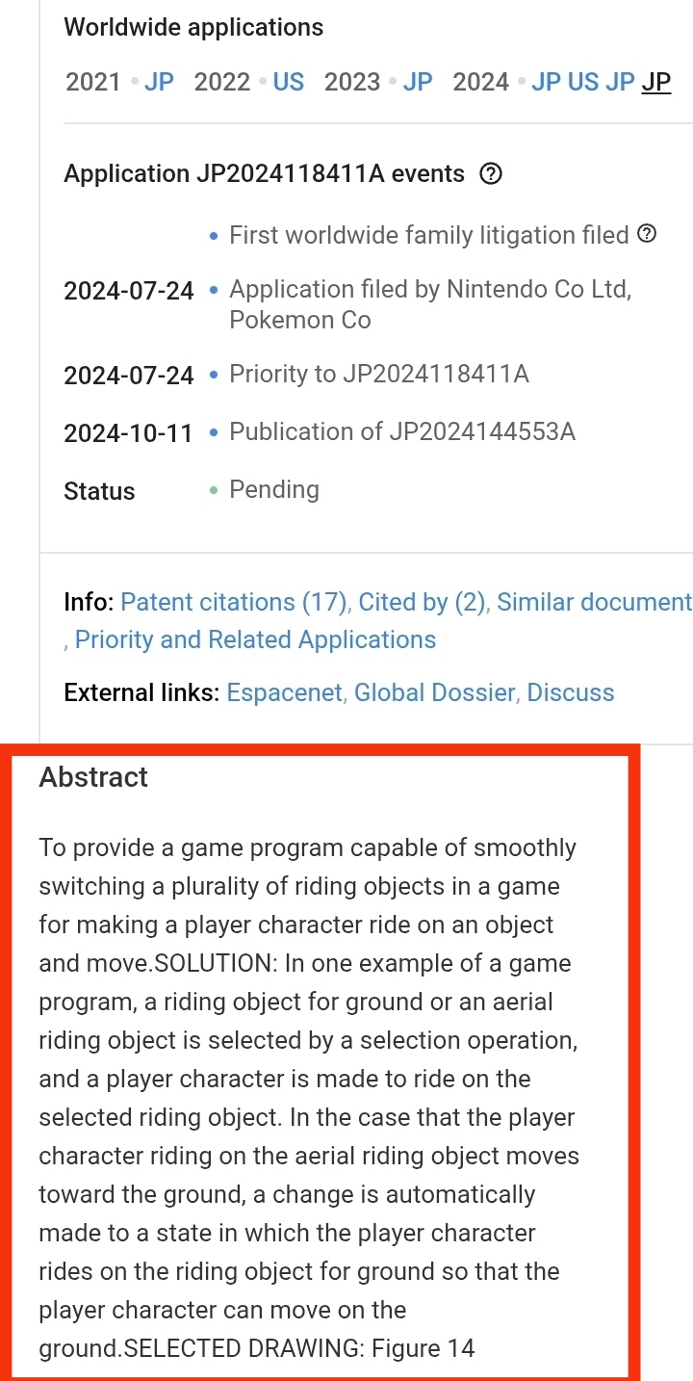Open Espacenet external link
Image resolution: width=693 pixels, height=1381 pixels.
(285, 692)
